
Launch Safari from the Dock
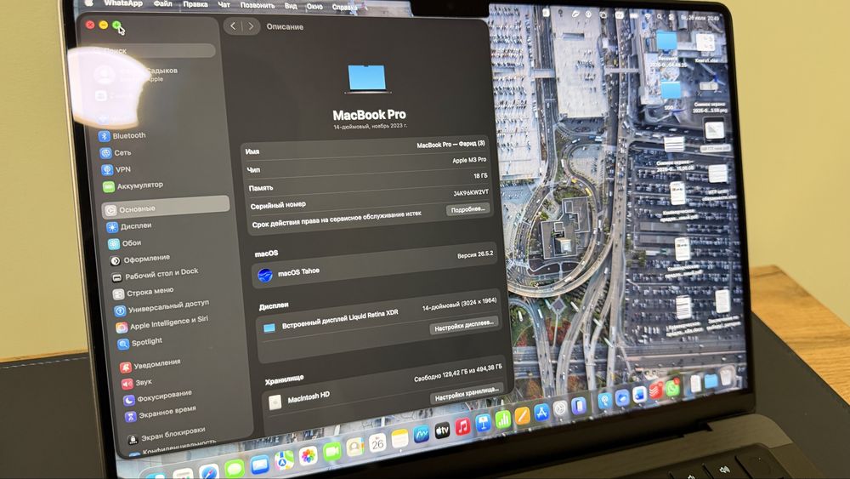pos(209,472)
